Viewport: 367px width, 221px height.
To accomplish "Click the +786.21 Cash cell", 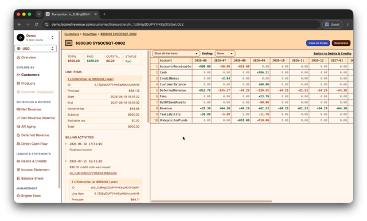I will [260, 72].
